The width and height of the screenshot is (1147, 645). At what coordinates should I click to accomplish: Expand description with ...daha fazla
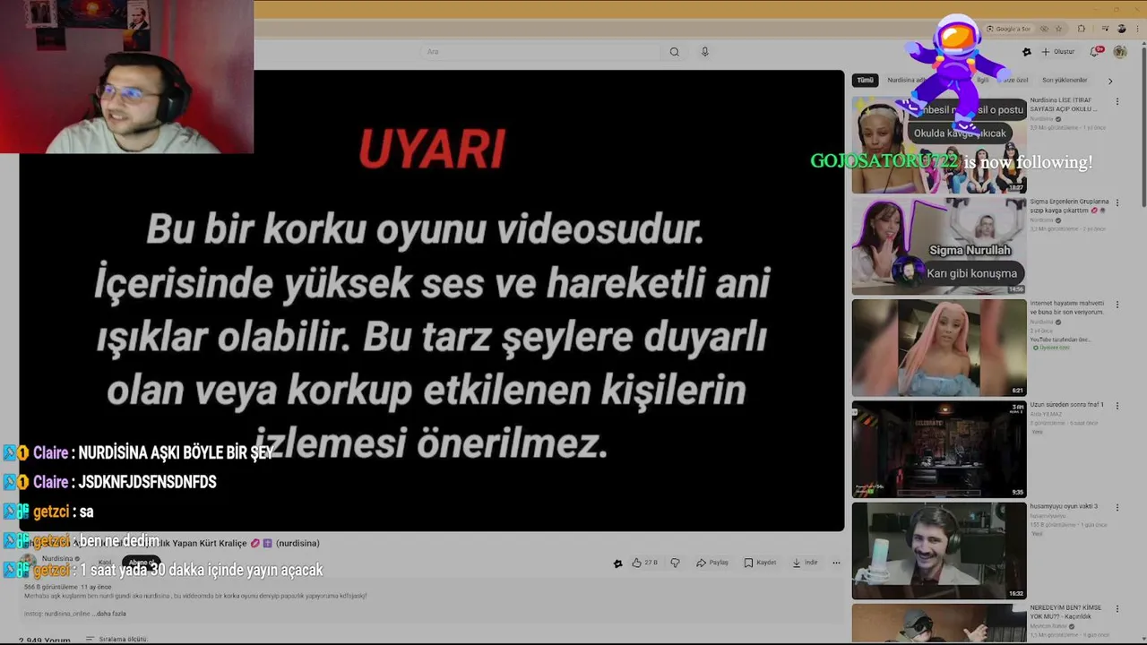tap(111, 614)
